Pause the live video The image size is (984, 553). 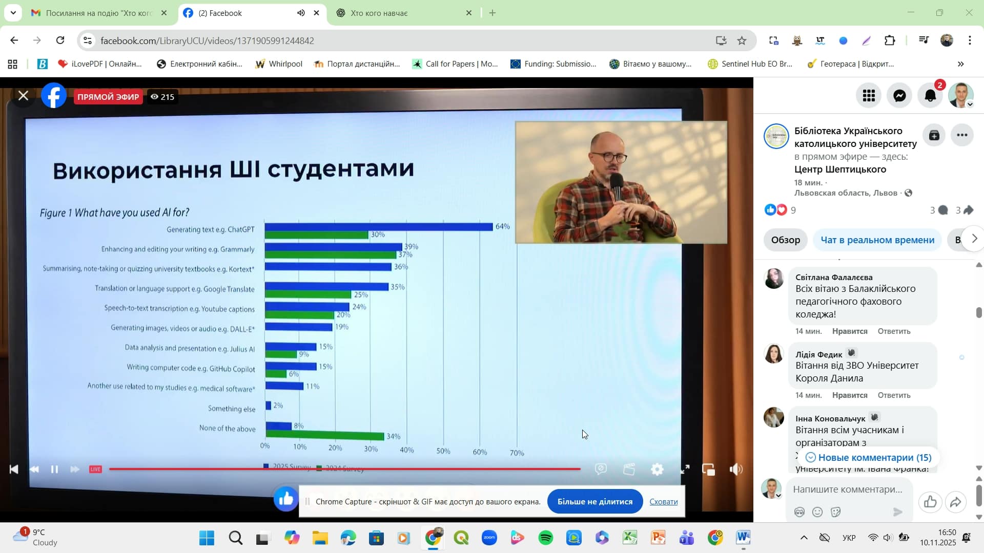(x=54, y=469)
